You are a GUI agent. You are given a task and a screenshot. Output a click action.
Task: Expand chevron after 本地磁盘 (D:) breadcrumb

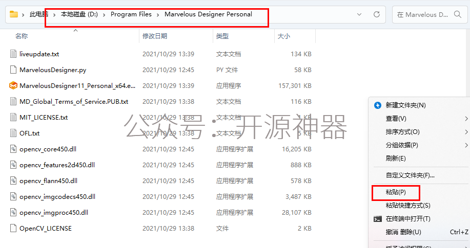coord(104,14)
